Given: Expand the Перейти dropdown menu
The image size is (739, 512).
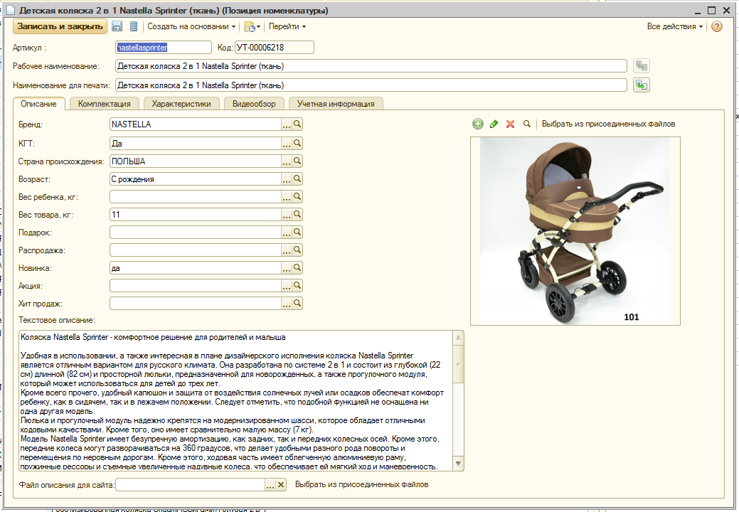Looking at the screenshot, I should pos(287,26).
